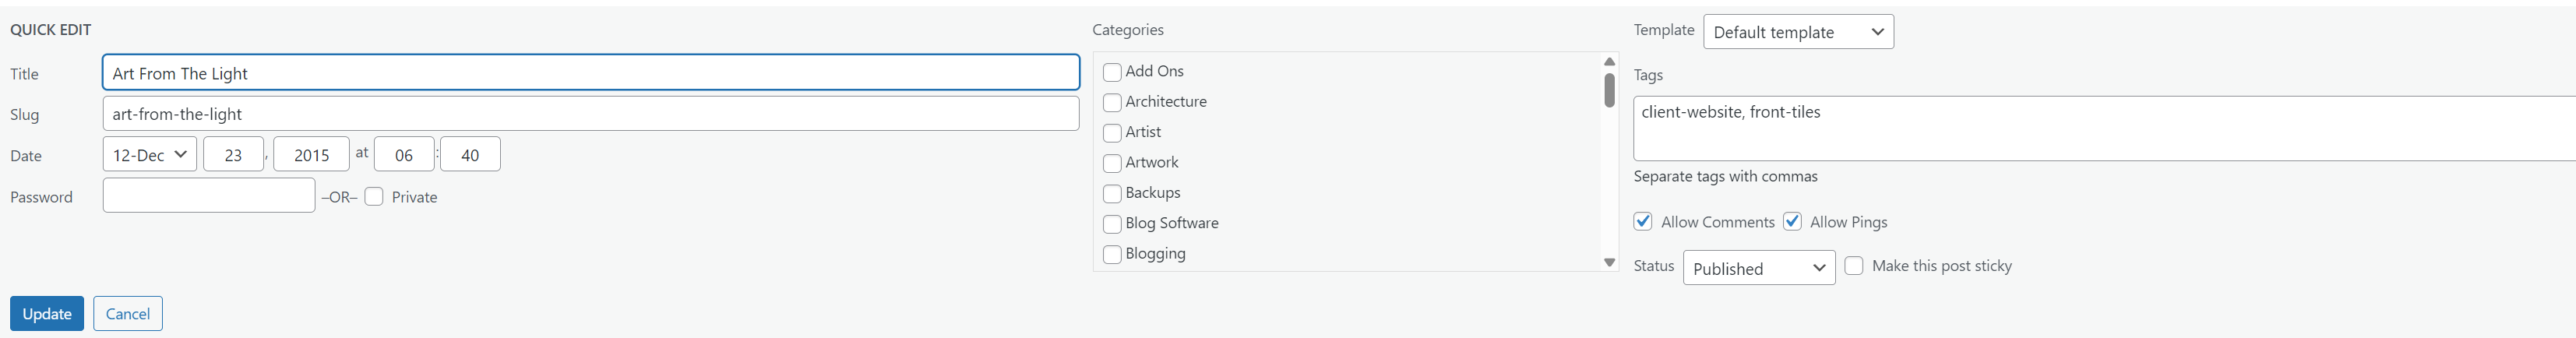Open the Template dropdown
Screen dimensions: 2576x338
(x=1797, y=32)
